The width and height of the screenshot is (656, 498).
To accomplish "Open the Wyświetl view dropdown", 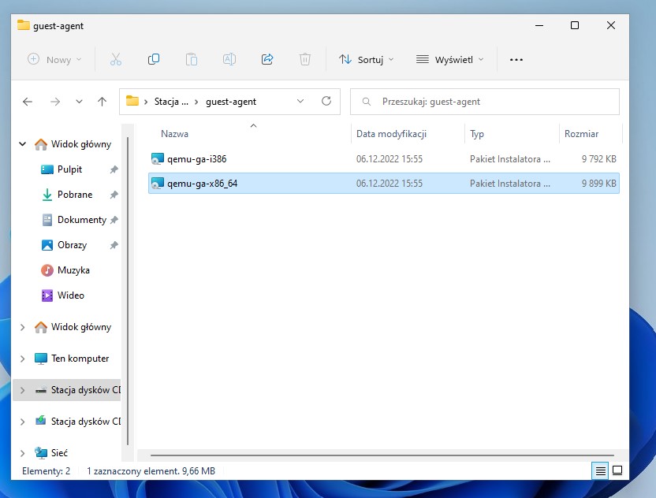I will tap(449, 59).
